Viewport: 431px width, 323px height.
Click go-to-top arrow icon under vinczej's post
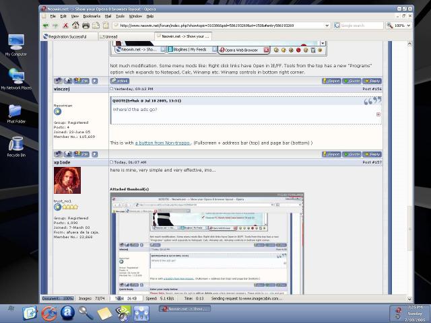click(x=94, y=154)
